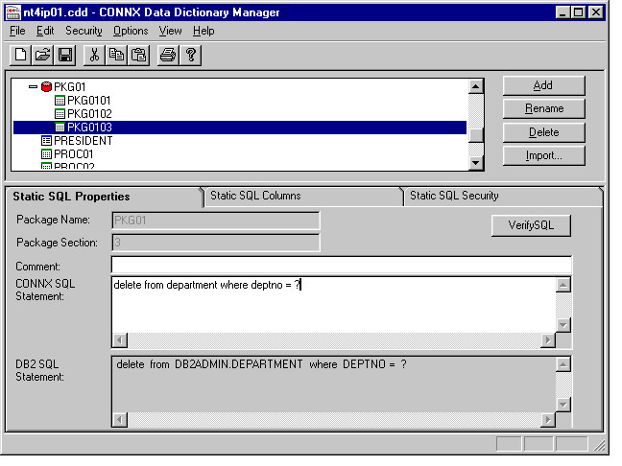Click the table icon beside PKG0102

tap(60, 114)
